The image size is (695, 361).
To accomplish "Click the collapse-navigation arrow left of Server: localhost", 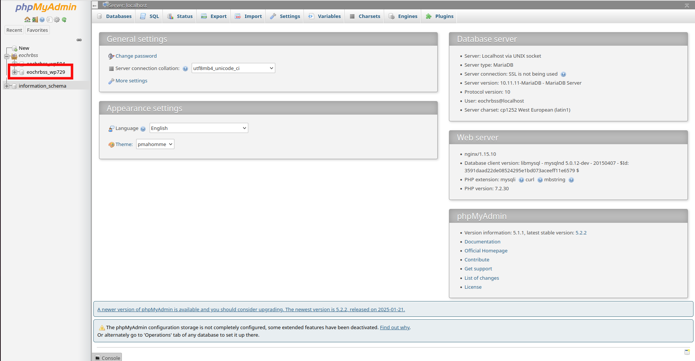I will (95, 5).
